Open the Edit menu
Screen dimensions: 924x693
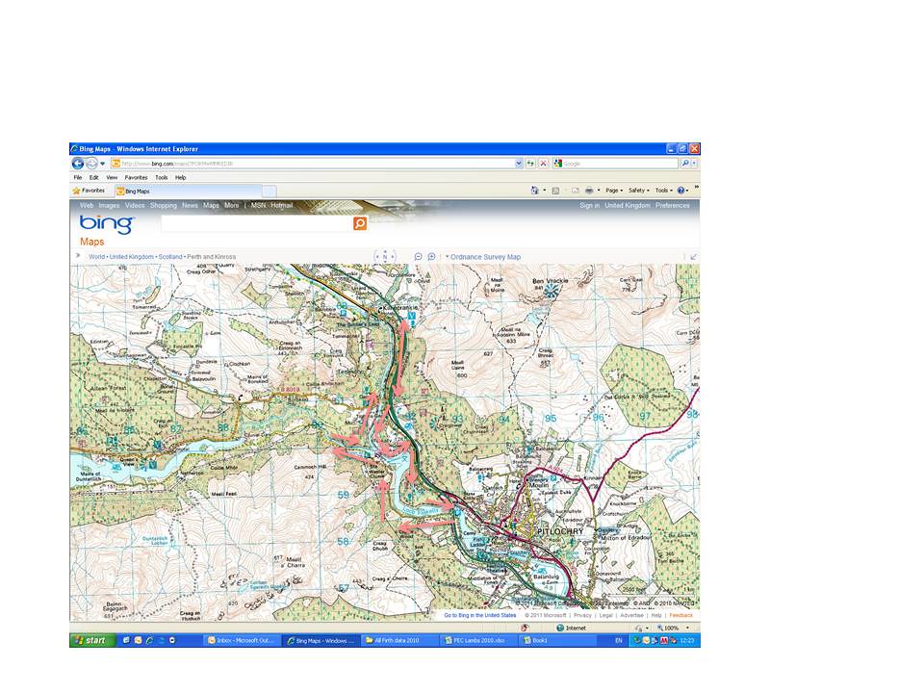click(93, 177)
